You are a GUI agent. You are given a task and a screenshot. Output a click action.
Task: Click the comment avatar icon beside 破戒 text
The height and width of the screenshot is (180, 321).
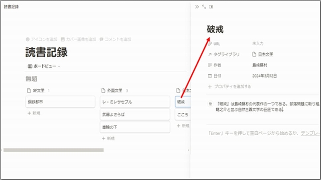pyautogui.click(x=210, y=104)
